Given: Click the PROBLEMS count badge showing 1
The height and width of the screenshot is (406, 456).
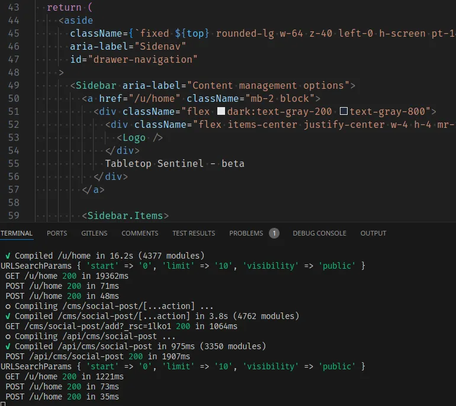Looking at the screenshot, I should pyautogui.click(x=274, y=233).
